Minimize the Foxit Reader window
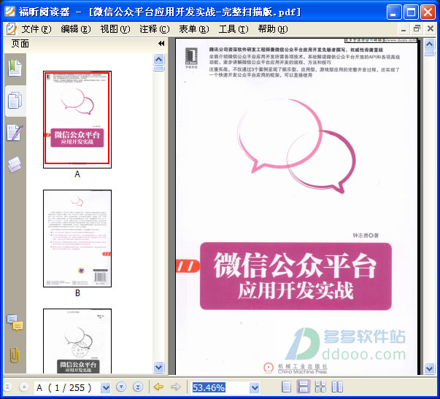Screen dimensions: 440x399 click(394, 12)
